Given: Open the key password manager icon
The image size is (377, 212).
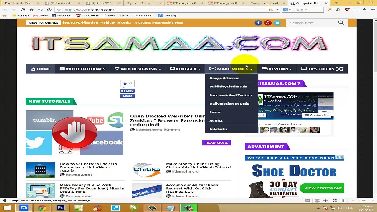Looking at the screenshot, I should [329, 10].
